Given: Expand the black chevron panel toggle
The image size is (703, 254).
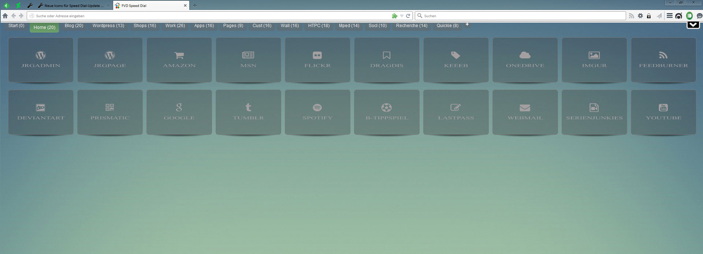Looking at the screenshot, I should [x=693, y=25].
